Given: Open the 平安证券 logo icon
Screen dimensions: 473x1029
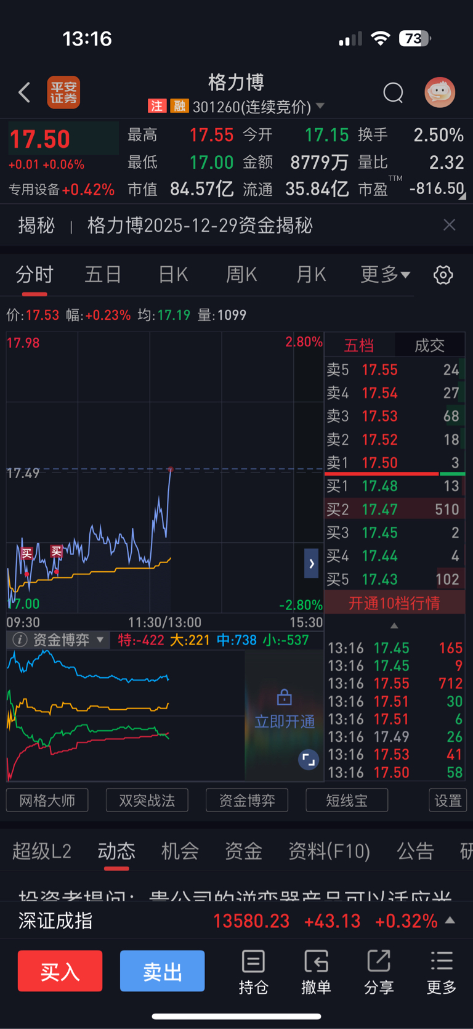Looking at the screenshot, I should [x=64, y=92].
